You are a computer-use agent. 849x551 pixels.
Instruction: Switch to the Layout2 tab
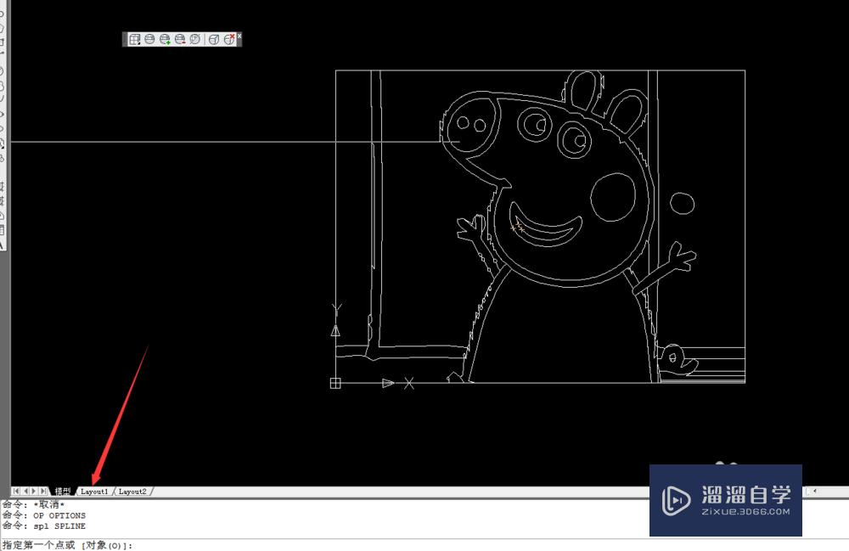[x=132, y=491]
